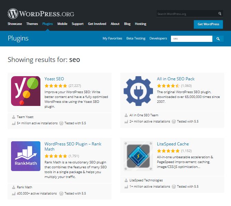Image resolution: width=231 pixels, height=206 pixels.
Task: Click the author icon beside Rank Math author name
Action: point(13,187)
